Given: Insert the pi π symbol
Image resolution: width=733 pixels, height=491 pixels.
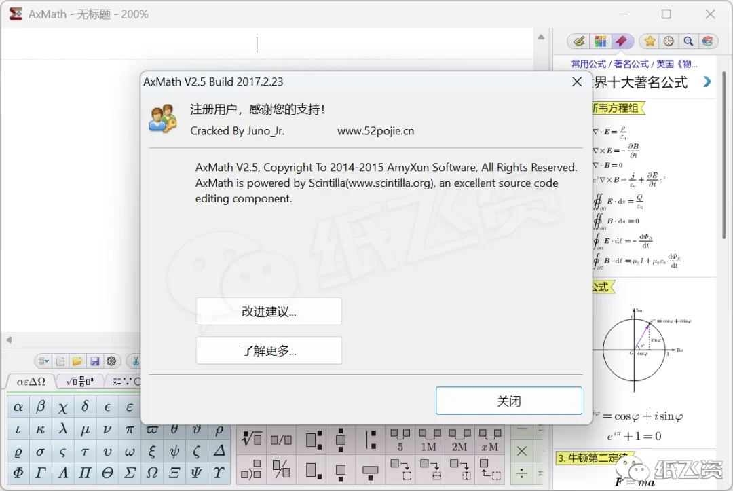Looking at the screenshot, I should pyautogui.click(x=130, y=429).
